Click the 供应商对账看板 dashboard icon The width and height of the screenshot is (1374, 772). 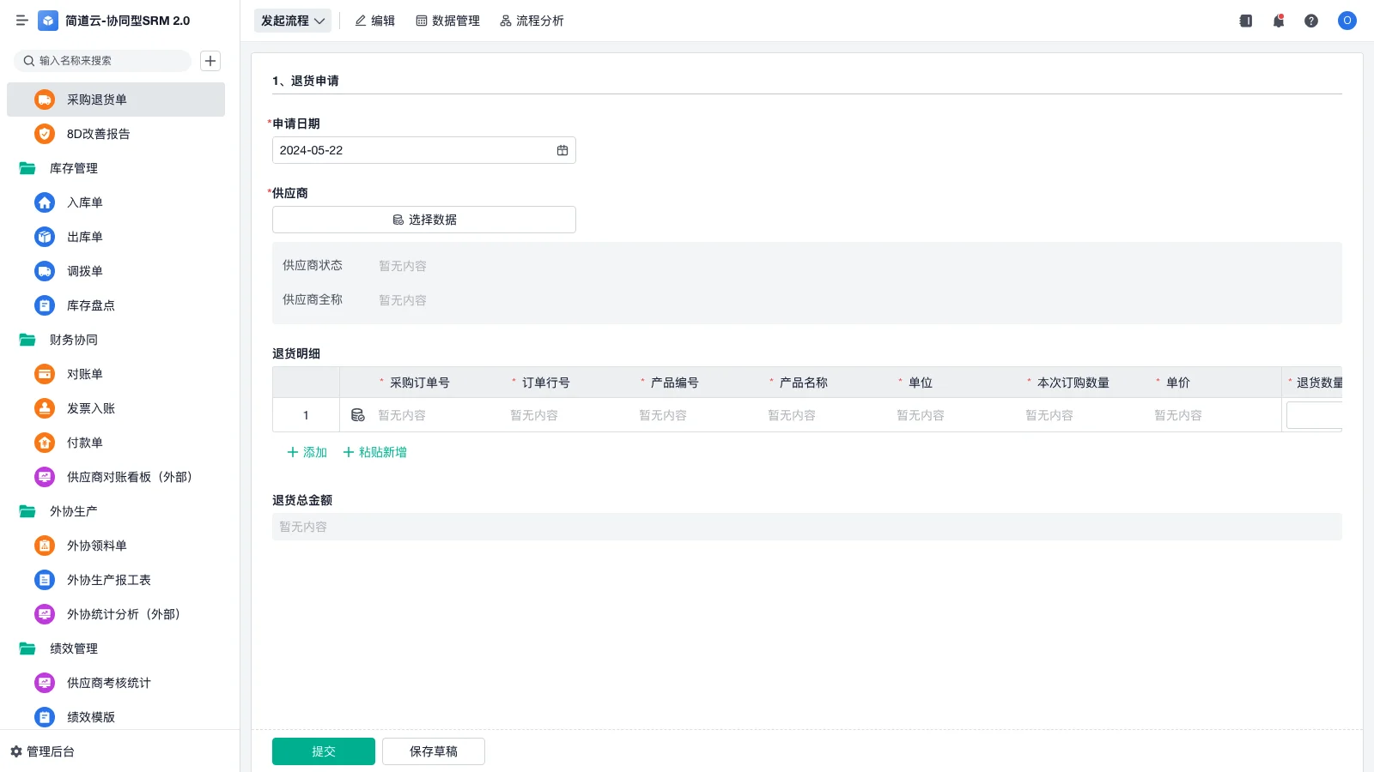pos(45,477)
